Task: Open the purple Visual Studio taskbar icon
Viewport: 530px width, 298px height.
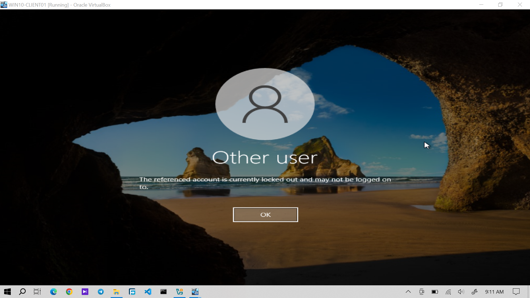Action: [85, 292]
